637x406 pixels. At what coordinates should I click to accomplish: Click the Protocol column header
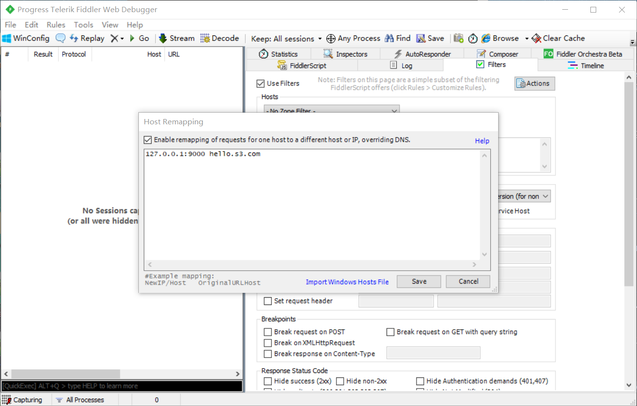pyautogui.click(x=75, y=54)
